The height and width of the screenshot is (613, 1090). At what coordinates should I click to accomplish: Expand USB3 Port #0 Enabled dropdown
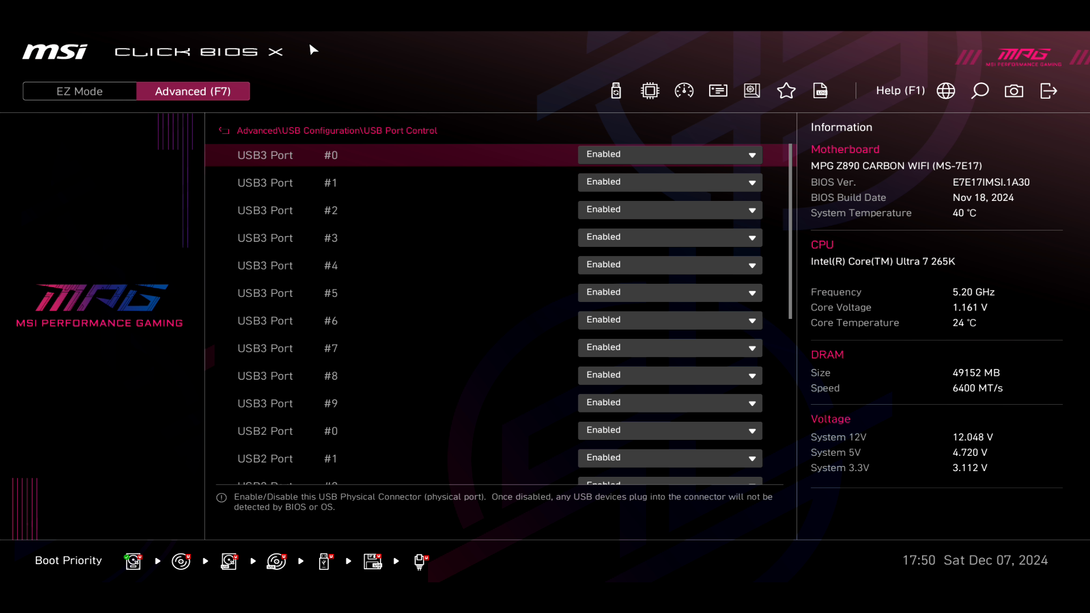670,155
